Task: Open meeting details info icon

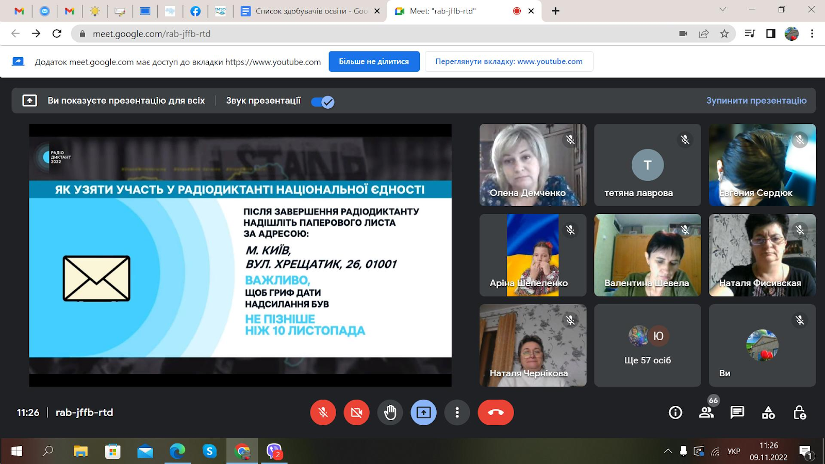Action: 675,412
